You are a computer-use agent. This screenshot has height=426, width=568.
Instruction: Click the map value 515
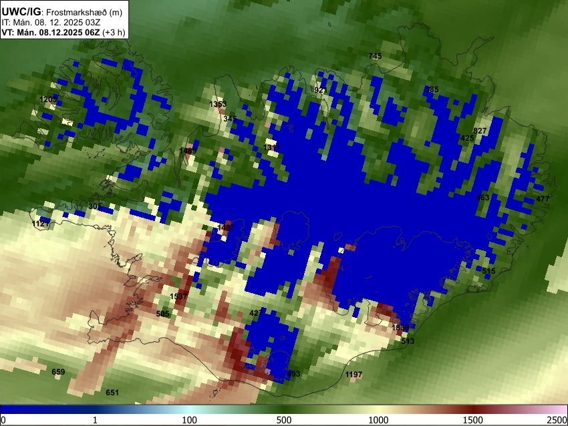[x=488, y=271]
